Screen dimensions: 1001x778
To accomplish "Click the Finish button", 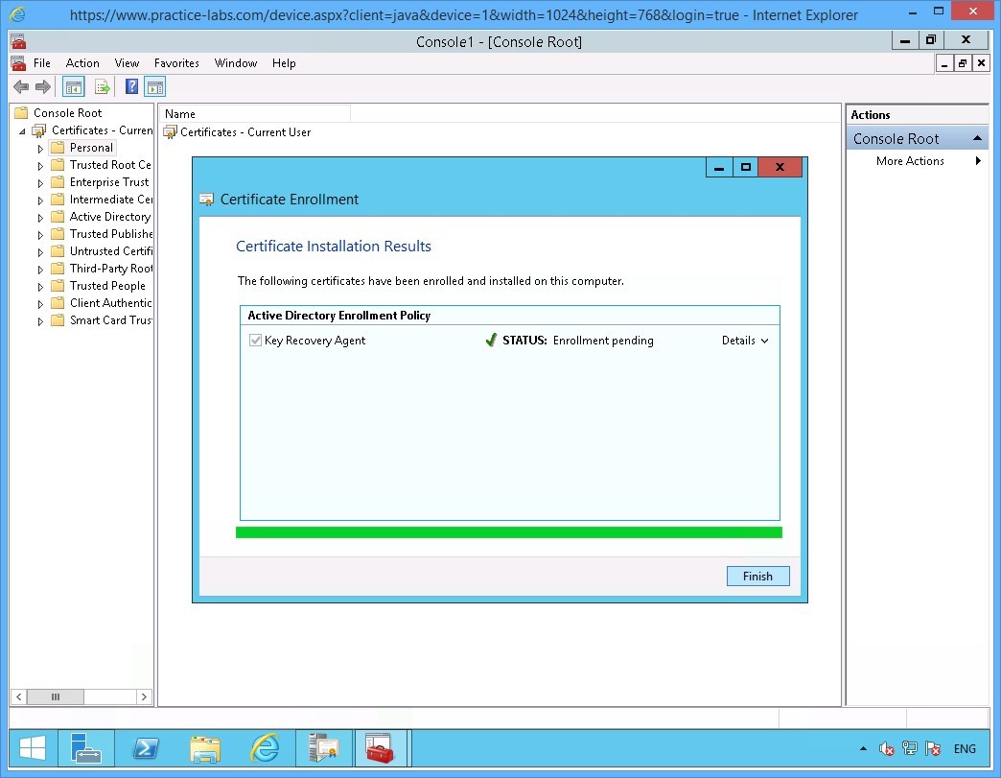I will pyautogui.click(x=757, y=576).
